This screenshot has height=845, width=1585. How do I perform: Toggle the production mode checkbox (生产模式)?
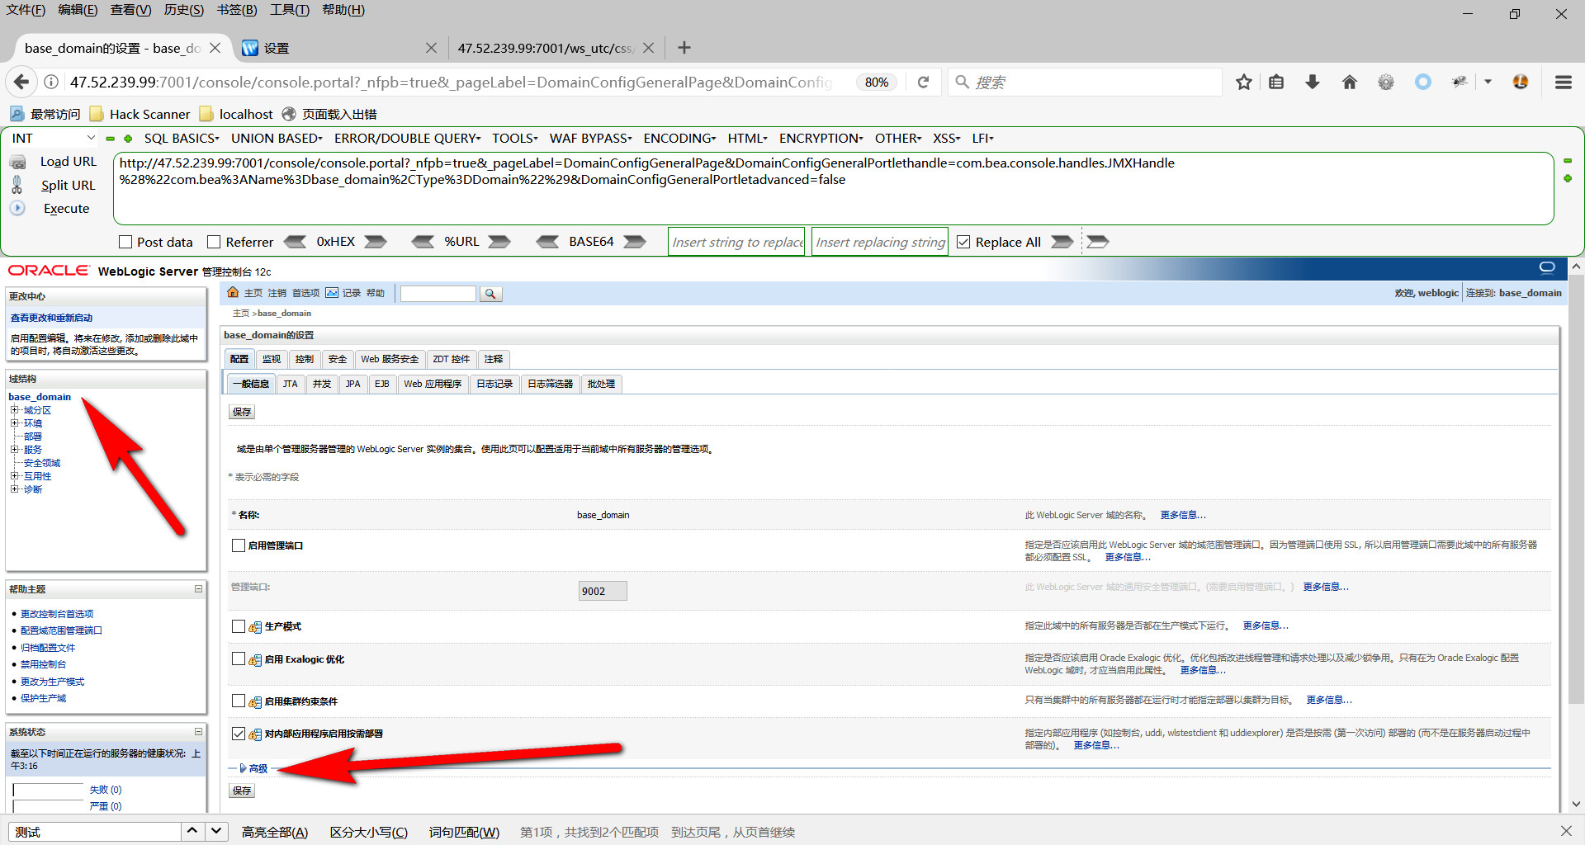pyautogui.click(x=239, y=626)
